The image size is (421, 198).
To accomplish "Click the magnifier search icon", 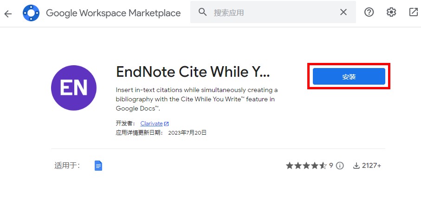I will (x=203, y=12).
